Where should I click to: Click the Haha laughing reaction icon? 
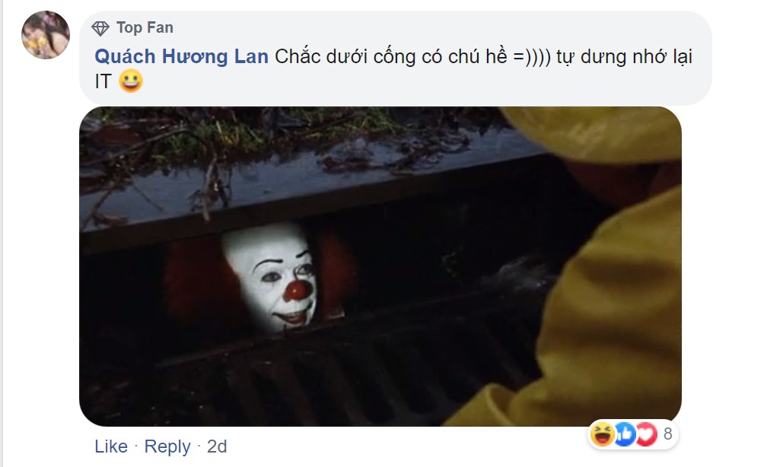click(603, 434)
